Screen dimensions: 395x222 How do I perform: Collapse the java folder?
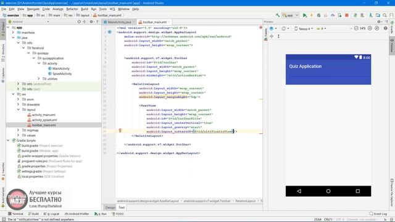tap(13, 38)
